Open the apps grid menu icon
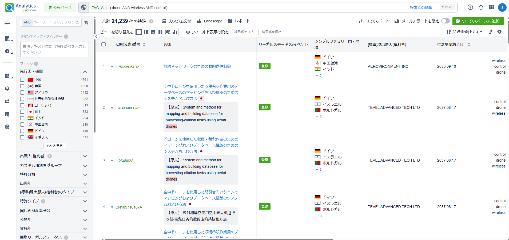Image resolution: width=509 pixels, height=240 pixels. [x=491, y=7]
